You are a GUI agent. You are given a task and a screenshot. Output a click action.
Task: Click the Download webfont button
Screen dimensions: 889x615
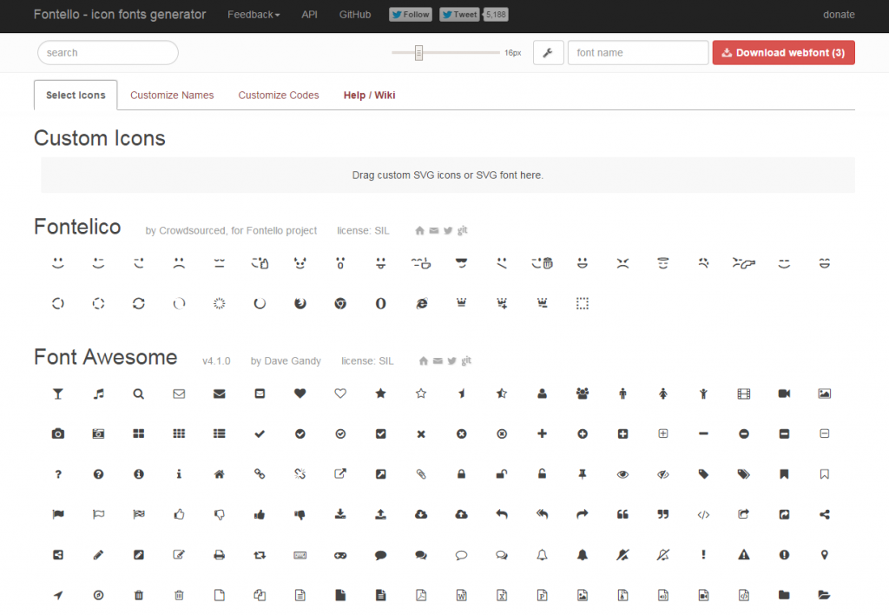point(784,53)
